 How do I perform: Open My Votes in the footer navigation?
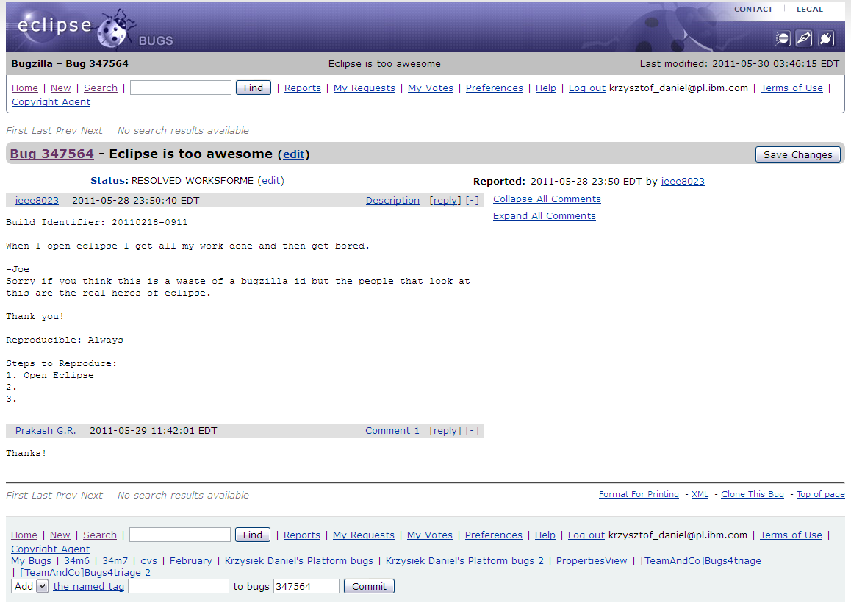[430, 535]
